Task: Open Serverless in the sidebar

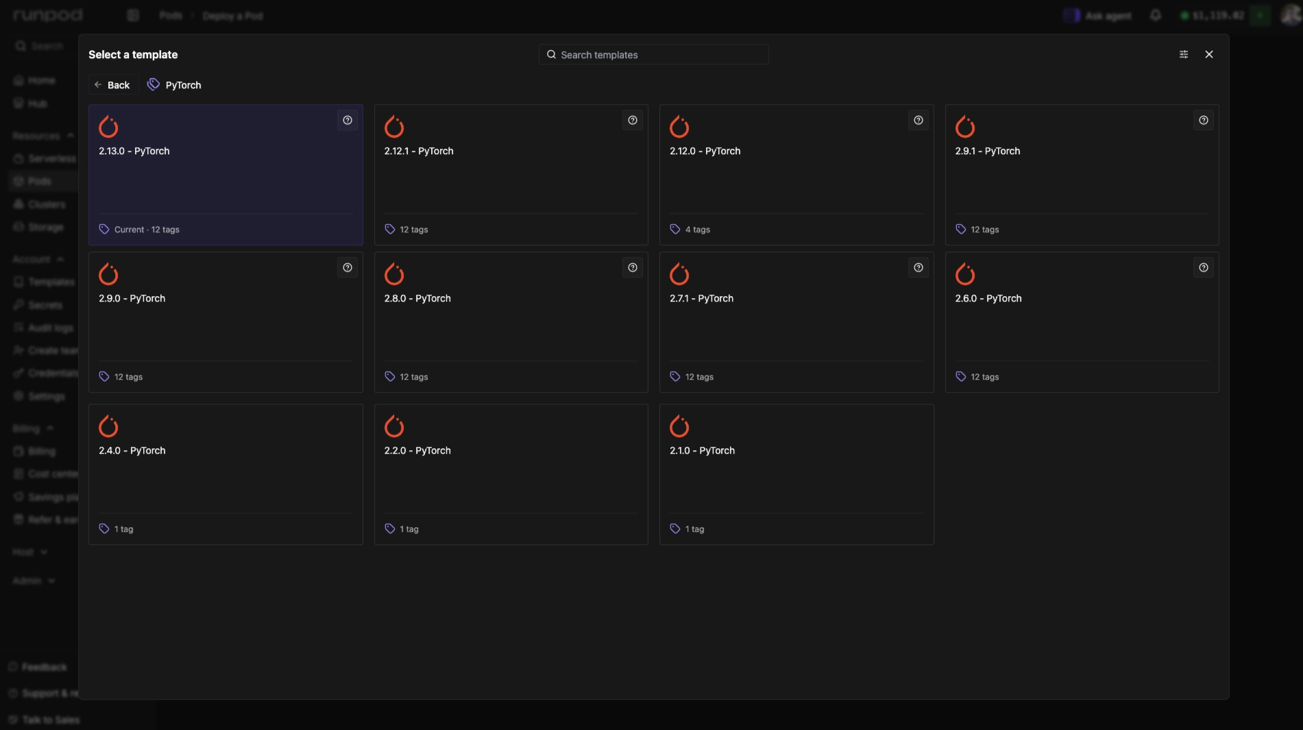Action: pyautogui.click(x=45, y=158)
